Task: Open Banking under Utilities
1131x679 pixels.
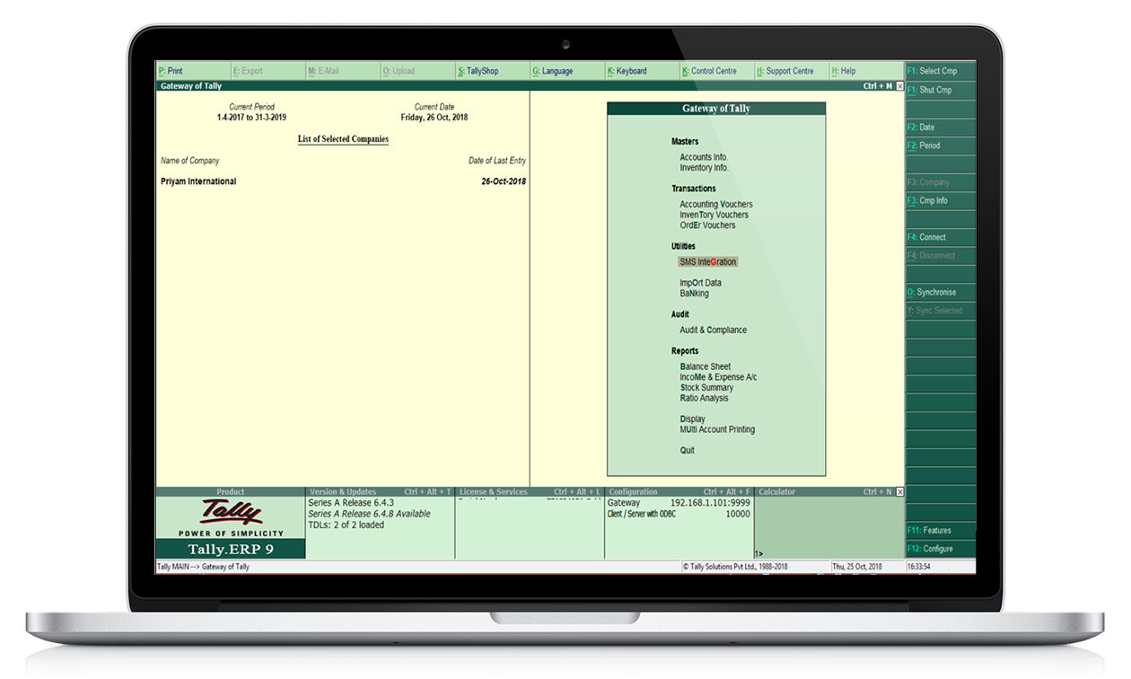Action: (x=694, y=294)
